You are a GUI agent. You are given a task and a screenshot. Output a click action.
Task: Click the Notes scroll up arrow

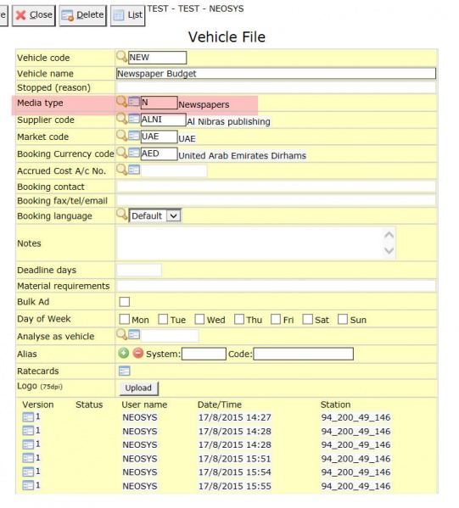click(389, 235)
